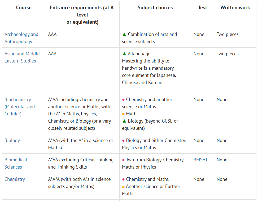Viewport: 258px width, 201px height.
Task: Open the BMSAT test link
Action: (200, 160)
